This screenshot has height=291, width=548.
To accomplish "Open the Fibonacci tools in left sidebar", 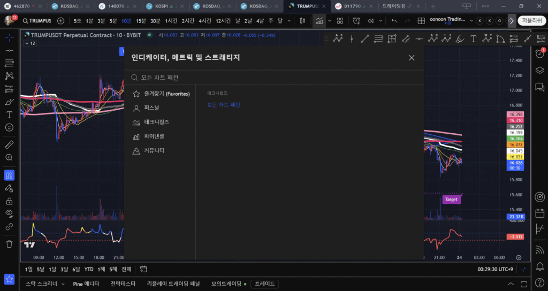I will (9, 63).
